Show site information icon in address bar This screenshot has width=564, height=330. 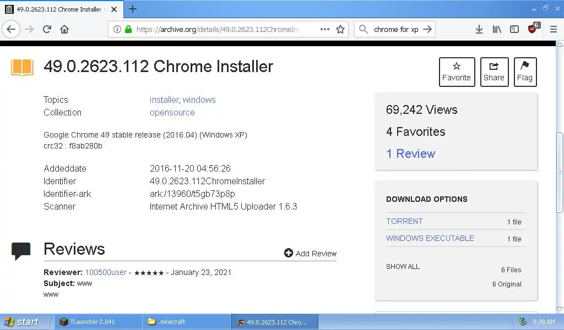117,29
